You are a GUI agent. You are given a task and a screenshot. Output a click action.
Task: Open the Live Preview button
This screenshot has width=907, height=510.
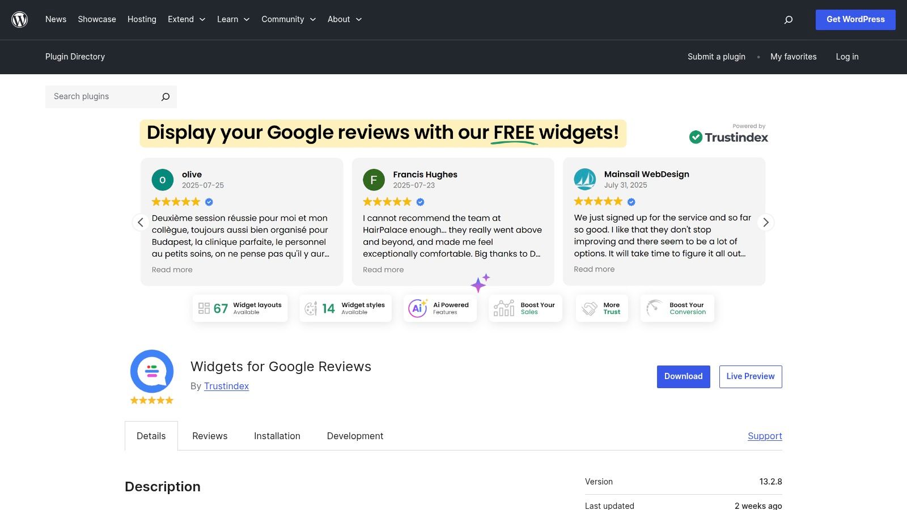pyautogui.click(x=751, y=377)
